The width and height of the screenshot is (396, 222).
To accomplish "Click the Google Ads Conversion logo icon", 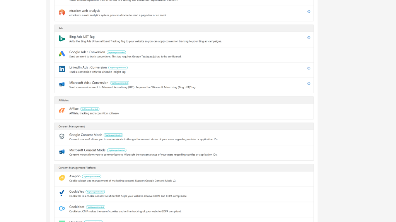I will tap(62, 54).
